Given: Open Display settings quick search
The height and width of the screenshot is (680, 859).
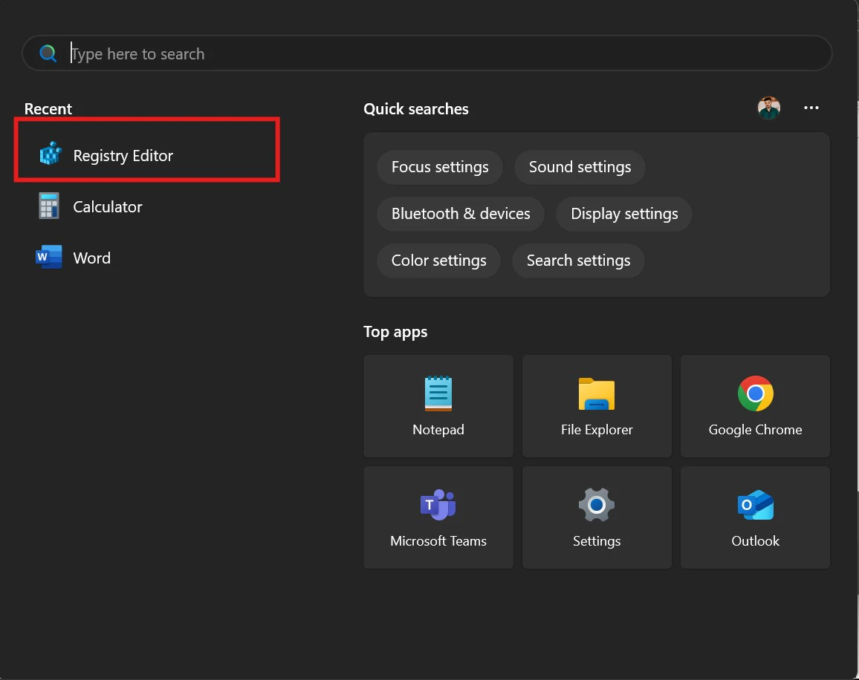Looking at the screenshot, I should pyautogui.click(x=624, y=214).
